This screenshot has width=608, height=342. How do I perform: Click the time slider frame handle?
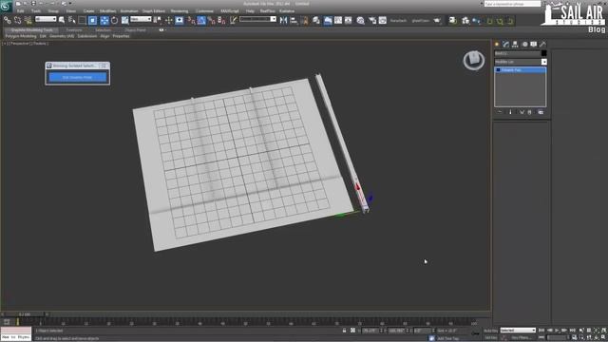coord(24,314)
